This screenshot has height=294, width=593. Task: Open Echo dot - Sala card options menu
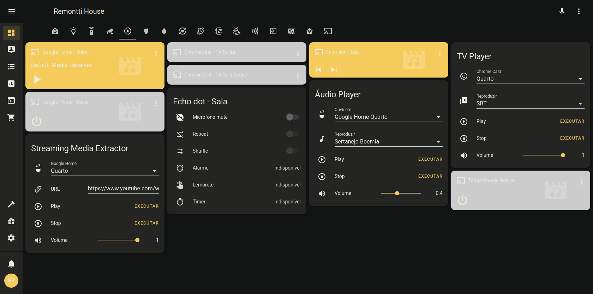440,54
